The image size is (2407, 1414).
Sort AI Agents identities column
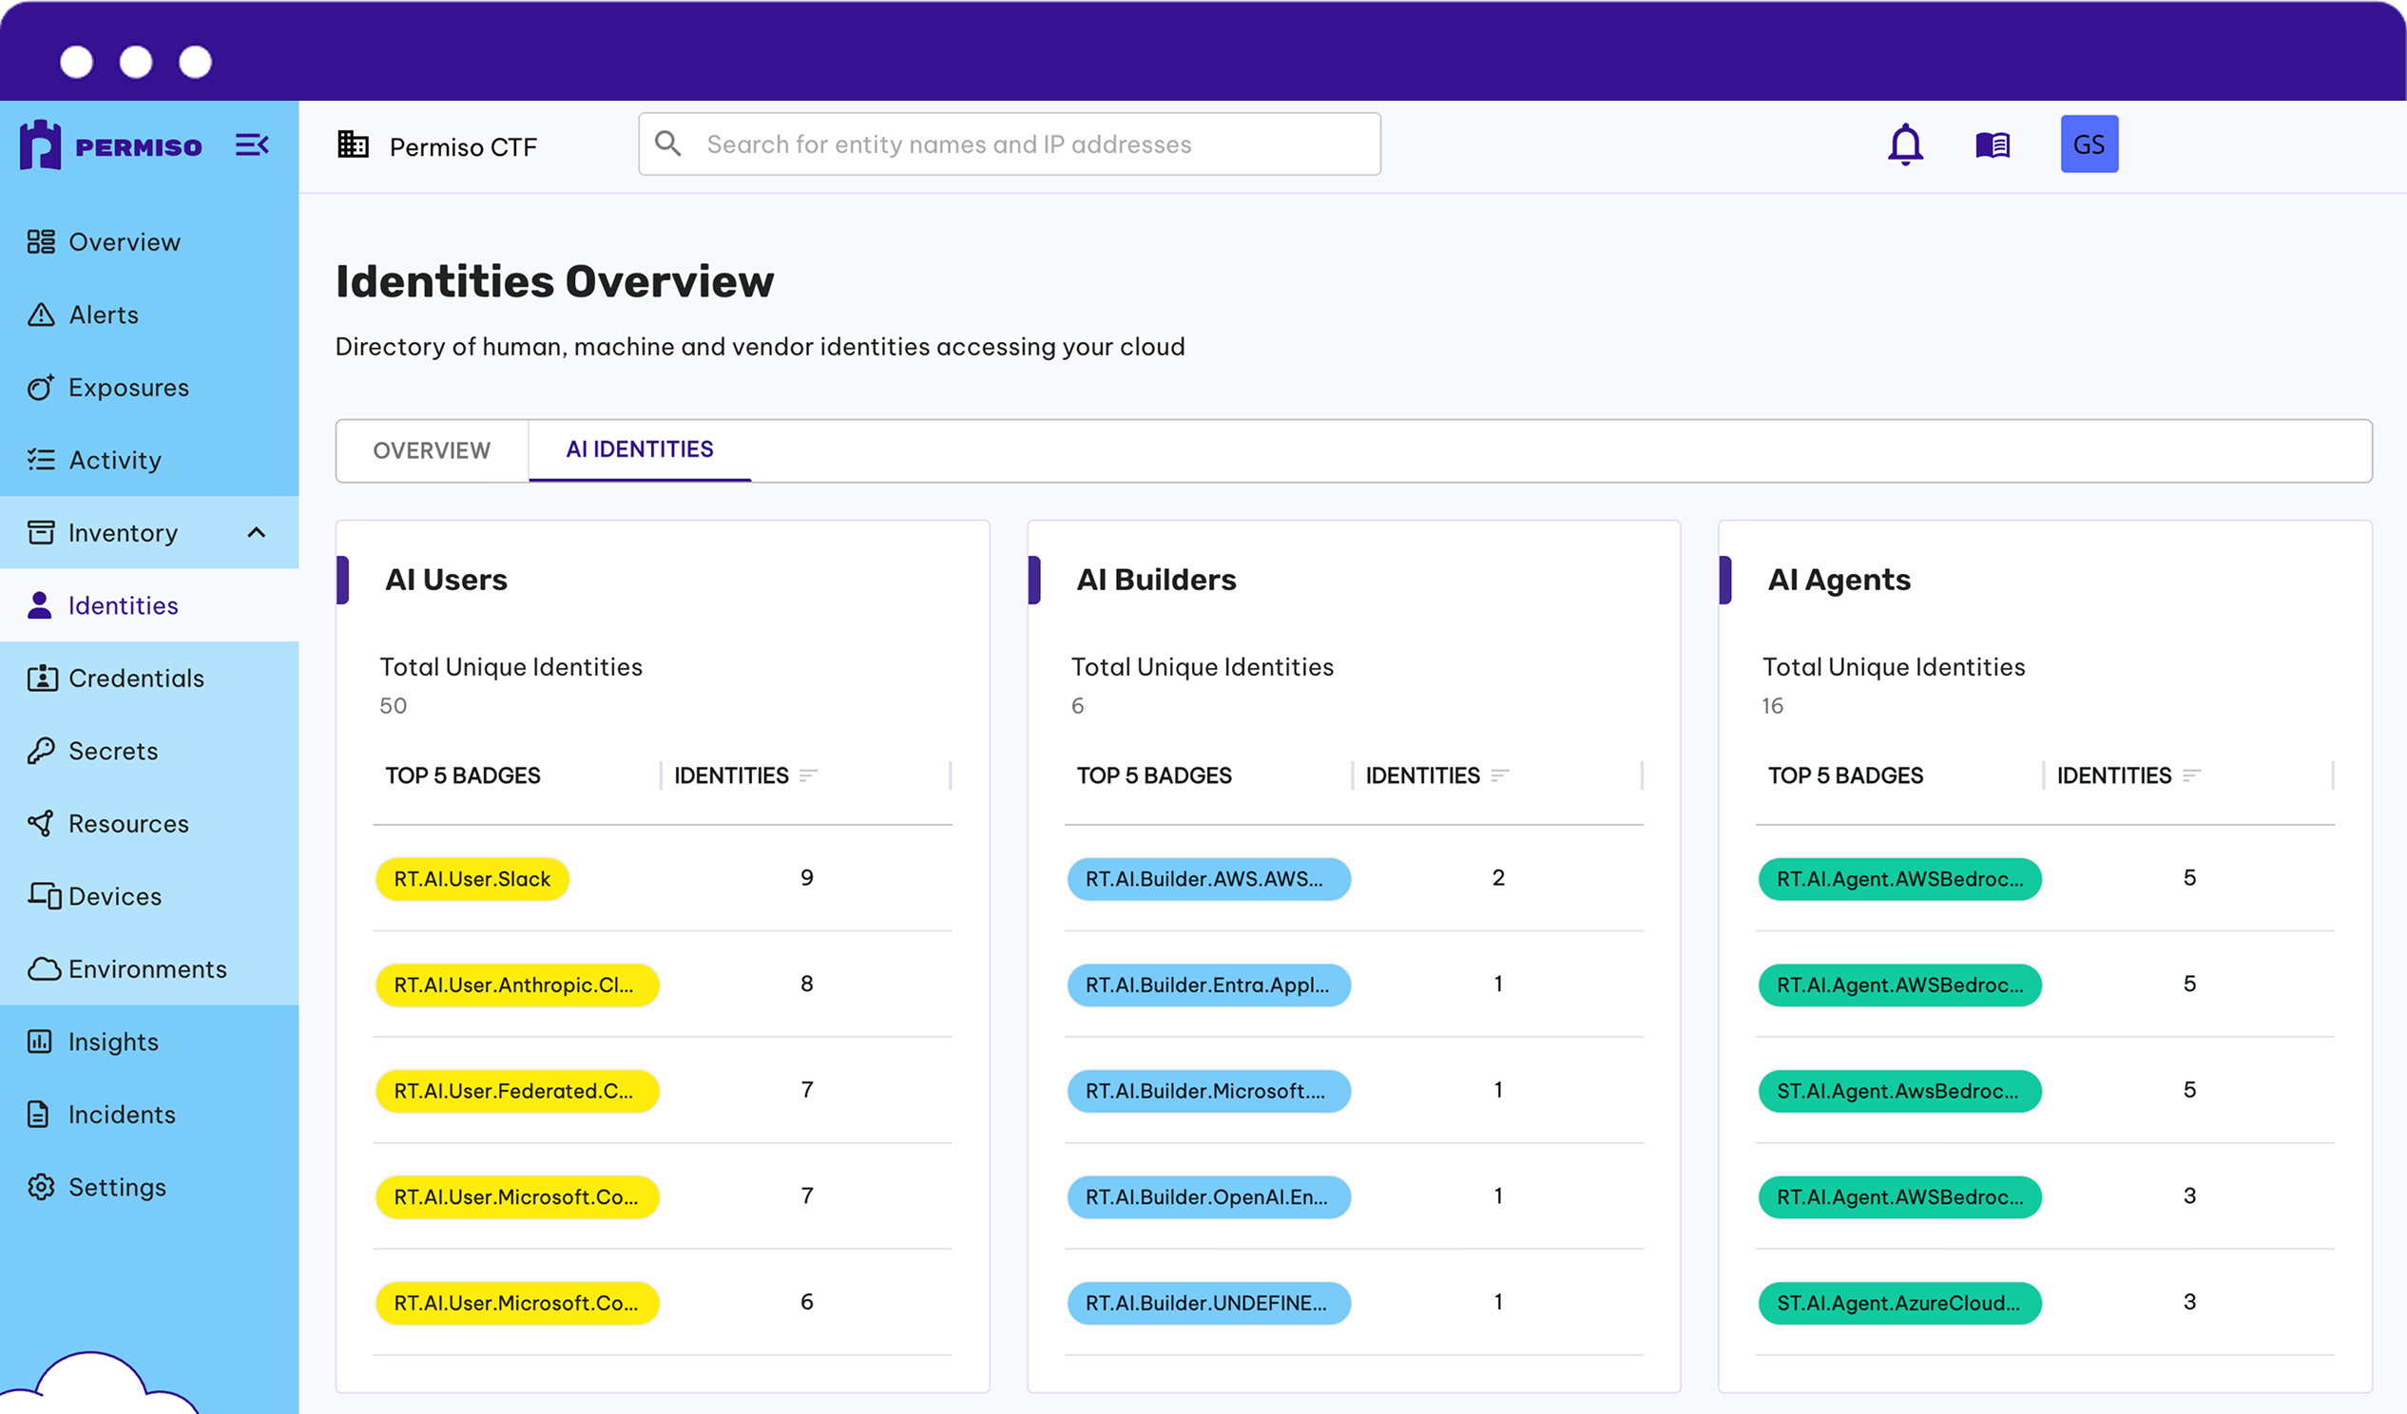tap(2192, 775)
